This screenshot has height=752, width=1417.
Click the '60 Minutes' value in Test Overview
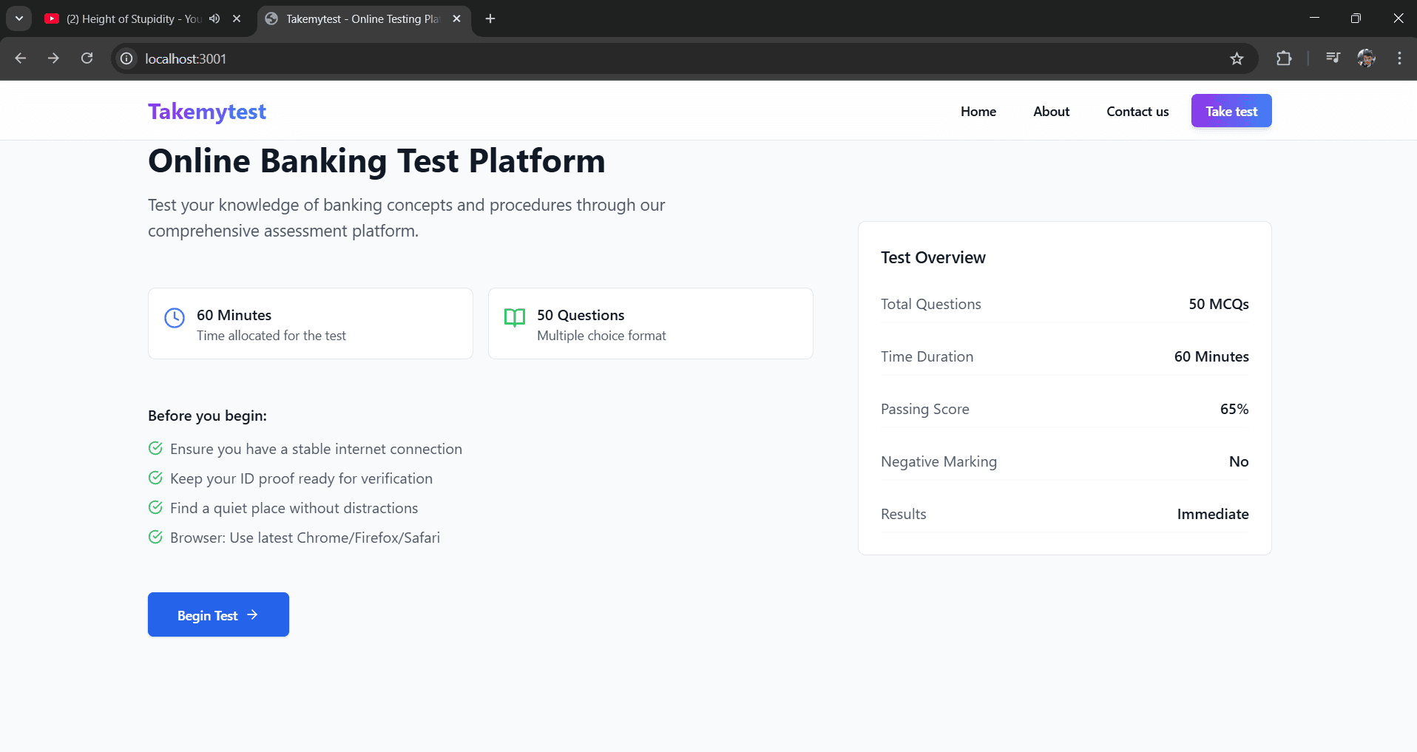click(1211, 356)
